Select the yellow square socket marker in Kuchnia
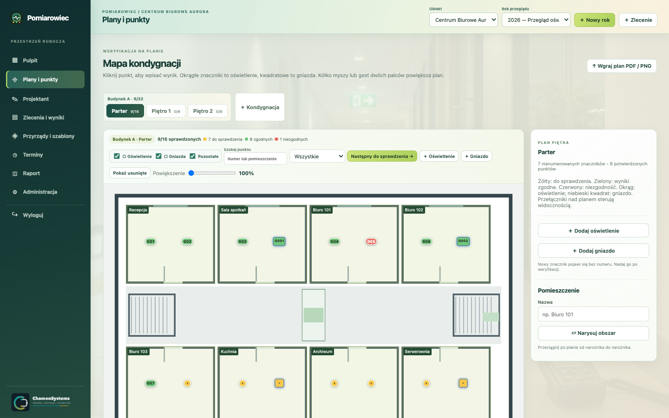The image size is (669, 418). click(279, 383)
